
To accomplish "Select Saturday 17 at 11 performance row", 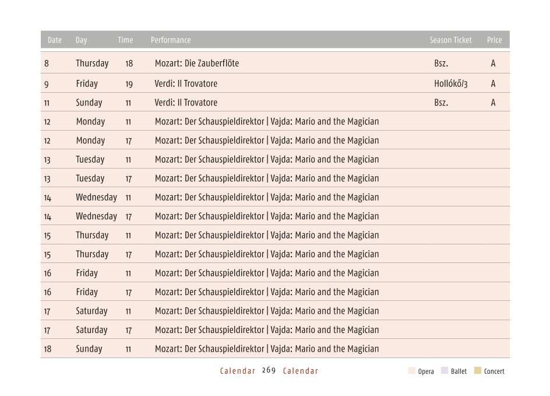I will pos(275,311).
